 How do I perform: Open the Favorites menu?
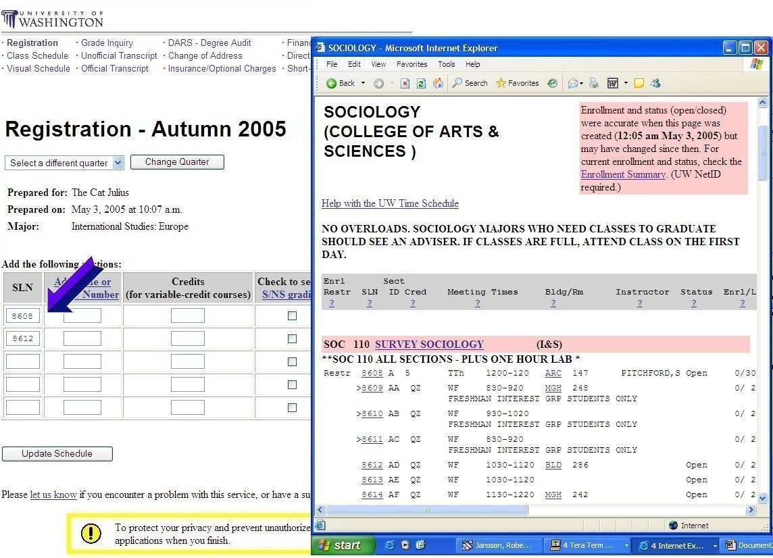click(x=412, y=64)
